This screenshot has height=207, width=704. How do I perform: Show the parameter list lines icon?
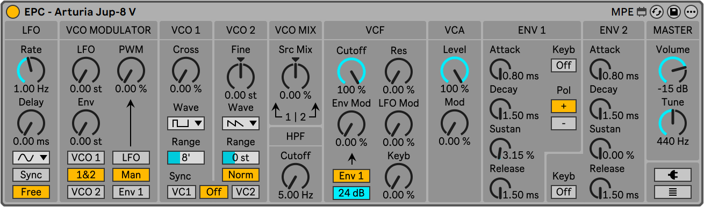(x=672, y=191)
